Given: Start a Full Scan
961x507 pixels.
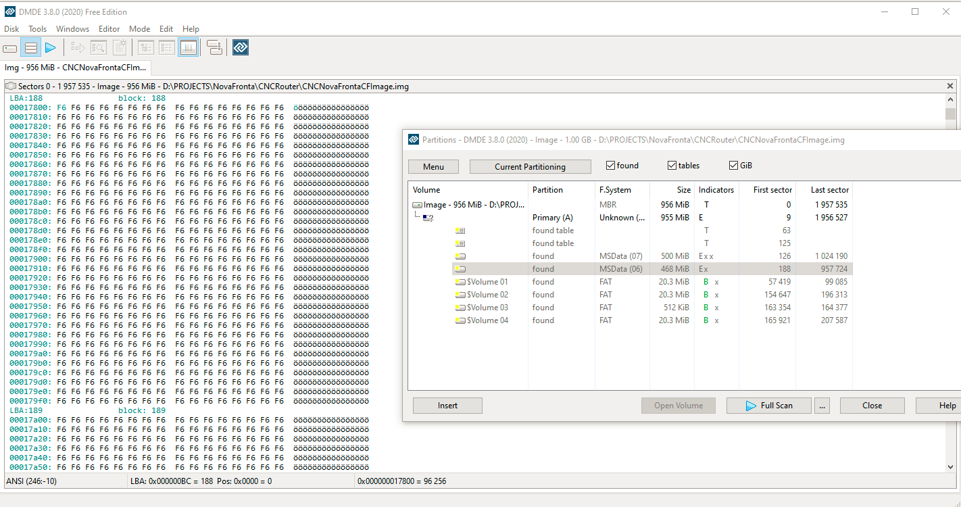Looking at the screenshot, I should [769, 406].
